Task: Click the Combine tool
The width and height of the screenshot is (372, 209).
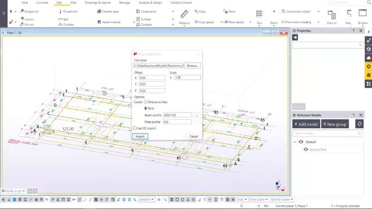Action: tap(66, 24)
